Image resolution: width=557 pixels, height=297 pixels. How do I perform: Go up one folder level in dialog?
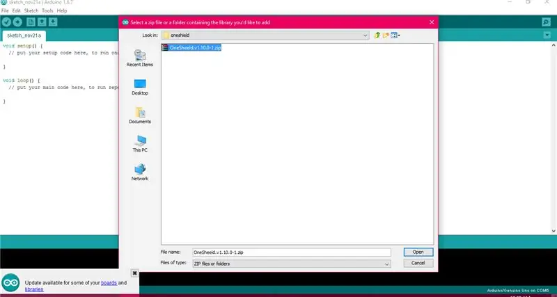(377, 35)
